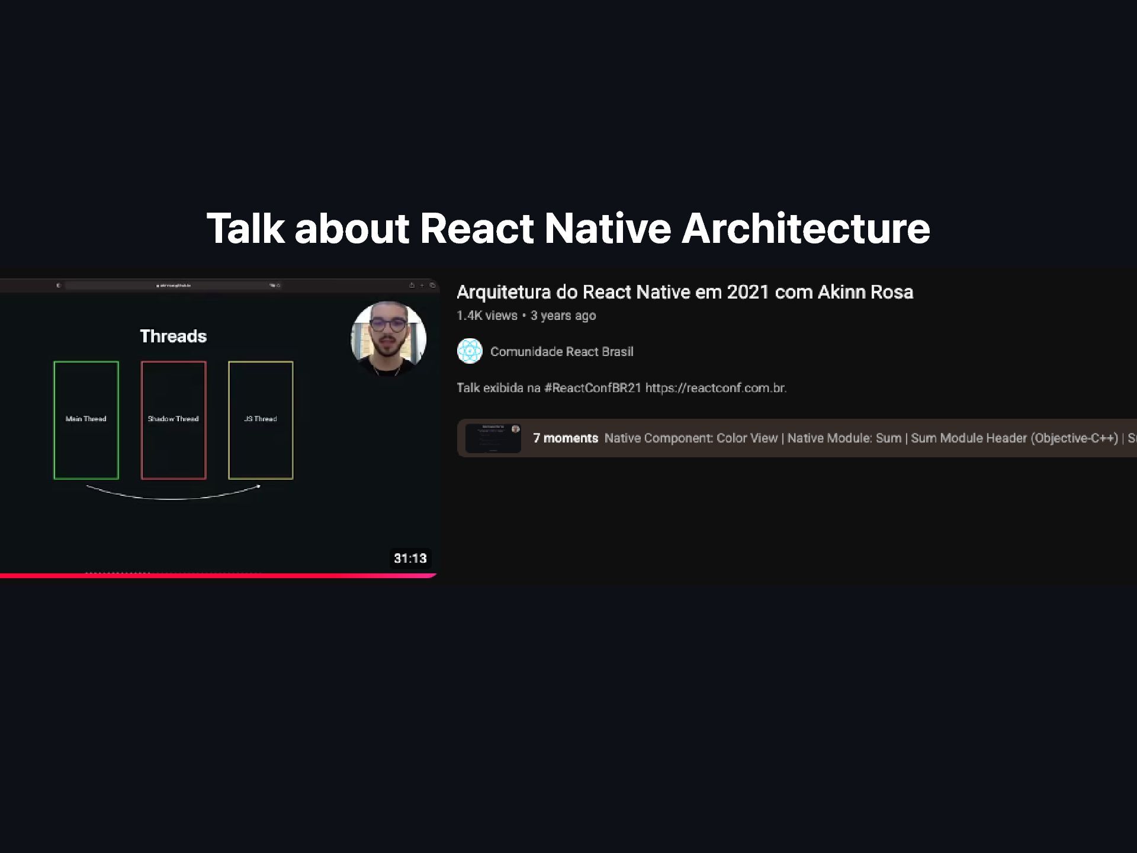
Task: Select the Native Component: Color View moment
Action: 690,438
